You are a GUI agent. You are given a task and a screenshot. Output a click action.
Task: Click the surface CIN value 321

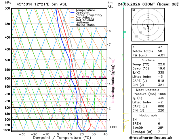coord(161,85)
